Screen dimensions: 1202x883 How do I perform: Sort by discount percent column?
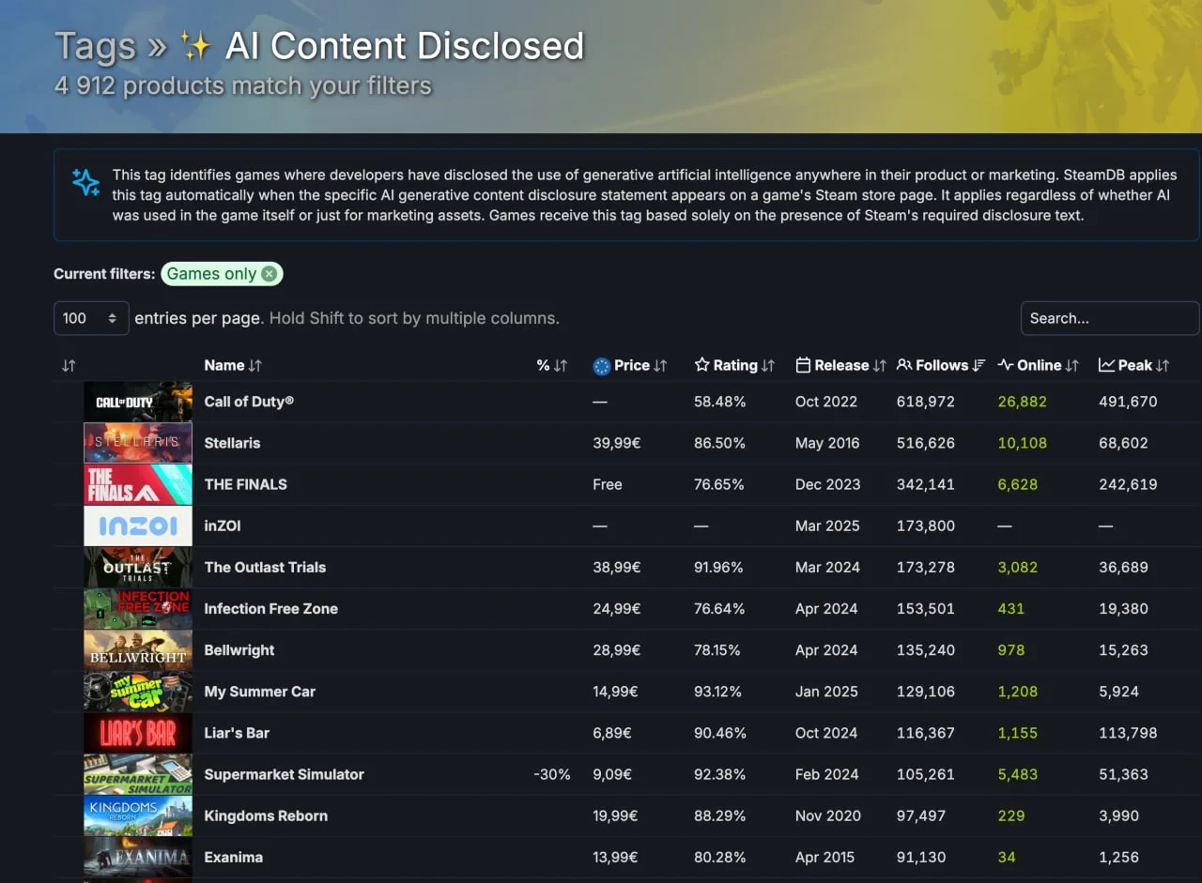pyautogui.click(x=552, y=366)
